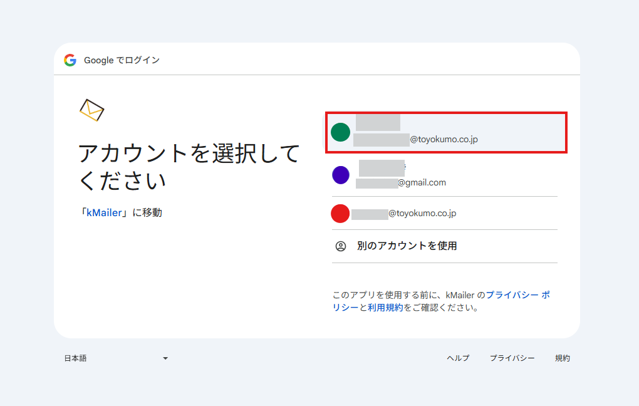Viewport: 639px width, 406px height.
Task: Open the 利用規約 terms link
Action: 385,308
